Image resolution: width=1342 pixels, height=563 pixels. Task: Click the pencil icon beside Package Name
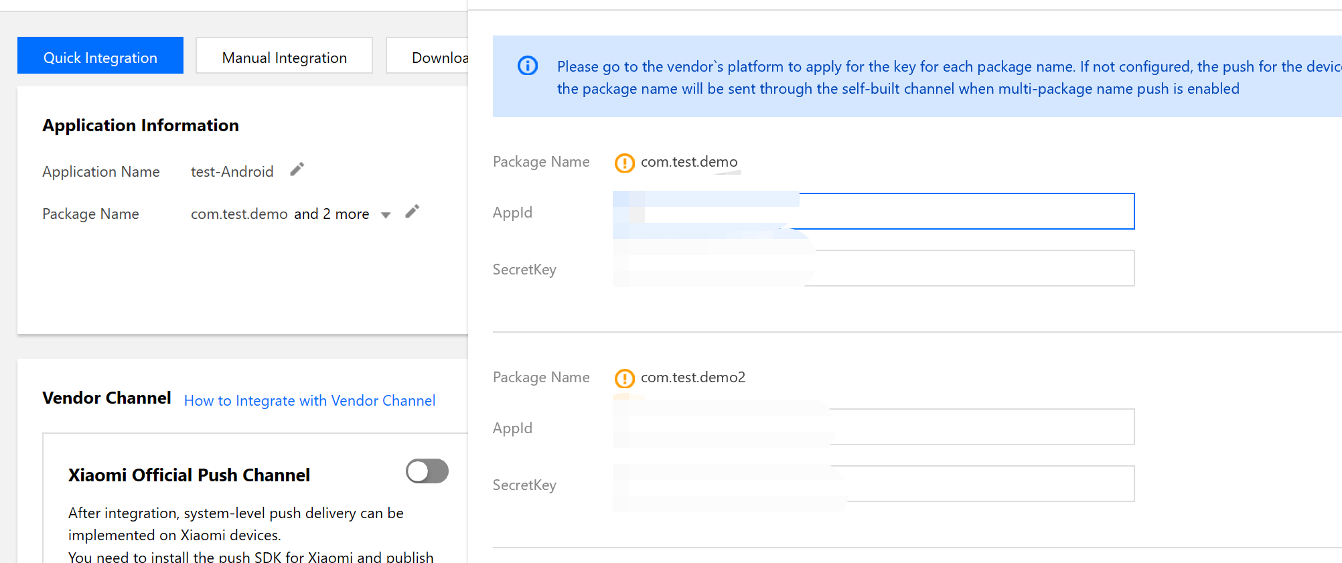pos(413,212)
